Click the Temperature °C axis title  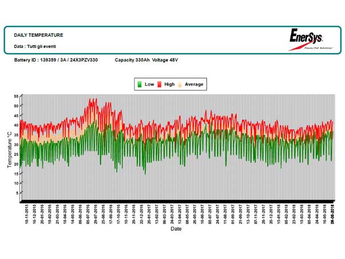tap(9, 149)
